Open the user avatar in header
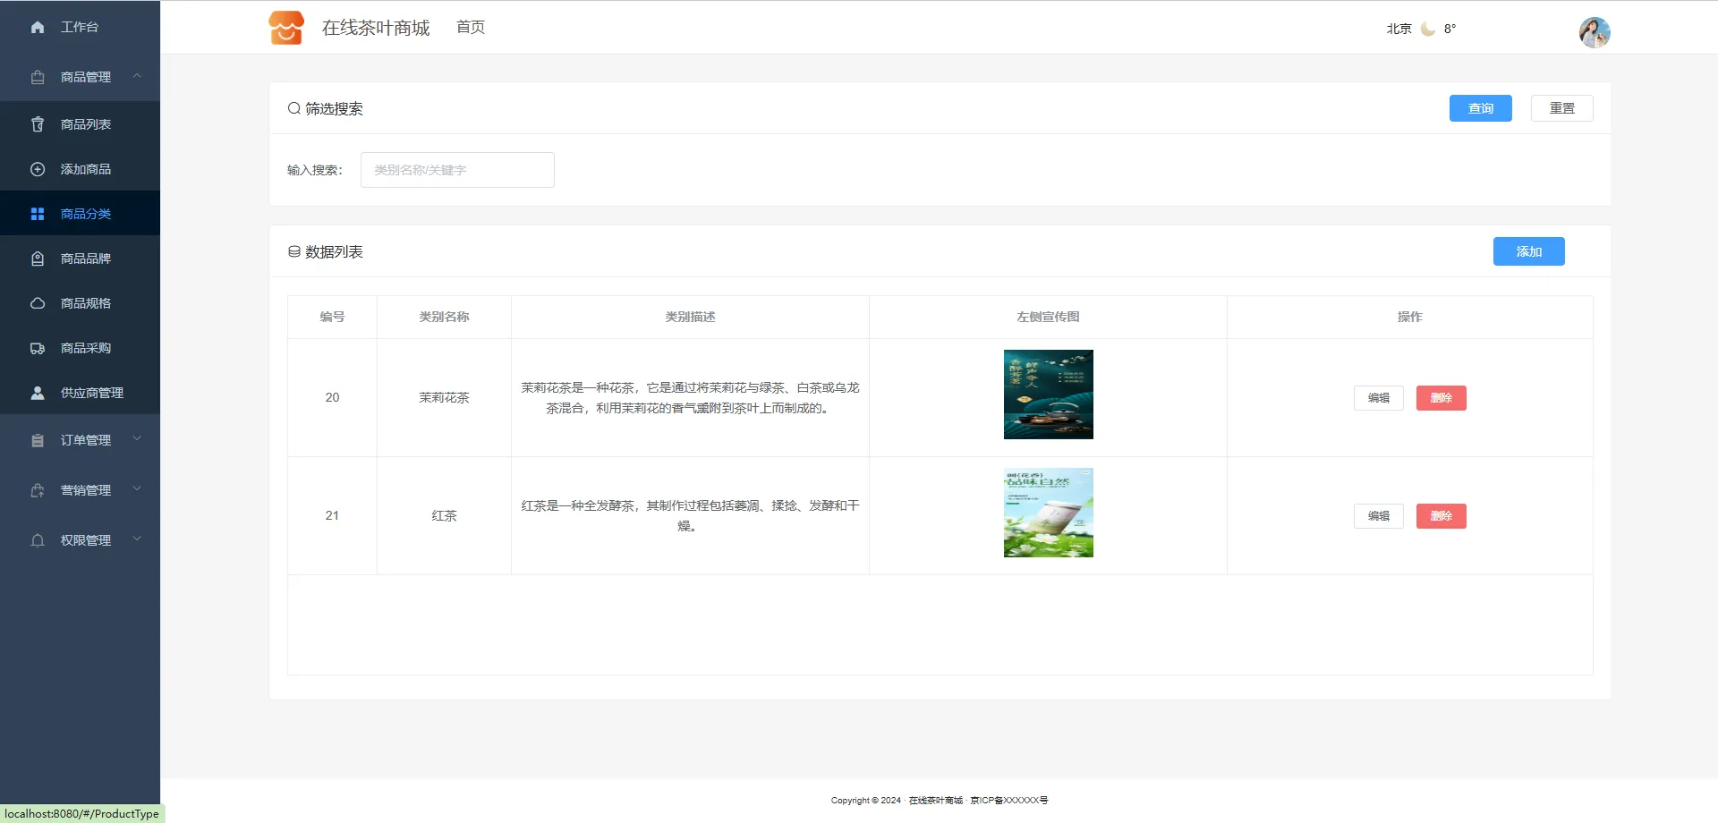 point(1594,32)
